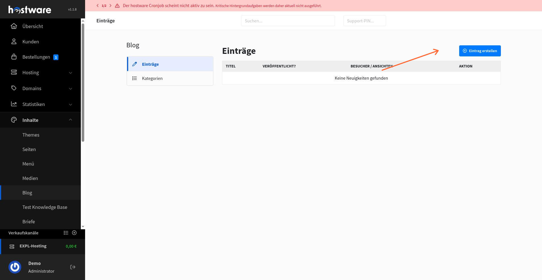Expand the Hosting menu chevron
Screen dimensions: 542x280
pyautogui.click(x=70, y=73)
